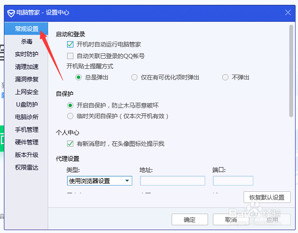
Task: Open 手机管理 settings
Action: point(27,129)
